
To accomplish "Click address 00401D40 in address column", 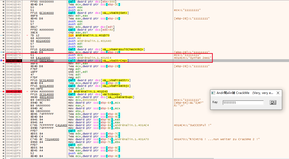I will pos(14,4).
